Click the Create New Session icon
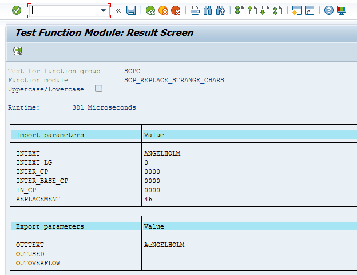Viewport: 357px width, 275px height. [x=296, y=10]
